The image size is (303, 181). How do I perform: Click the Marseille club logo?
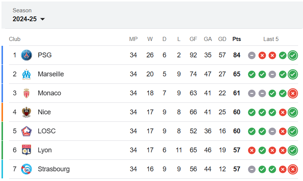click(x=26, y=74)
